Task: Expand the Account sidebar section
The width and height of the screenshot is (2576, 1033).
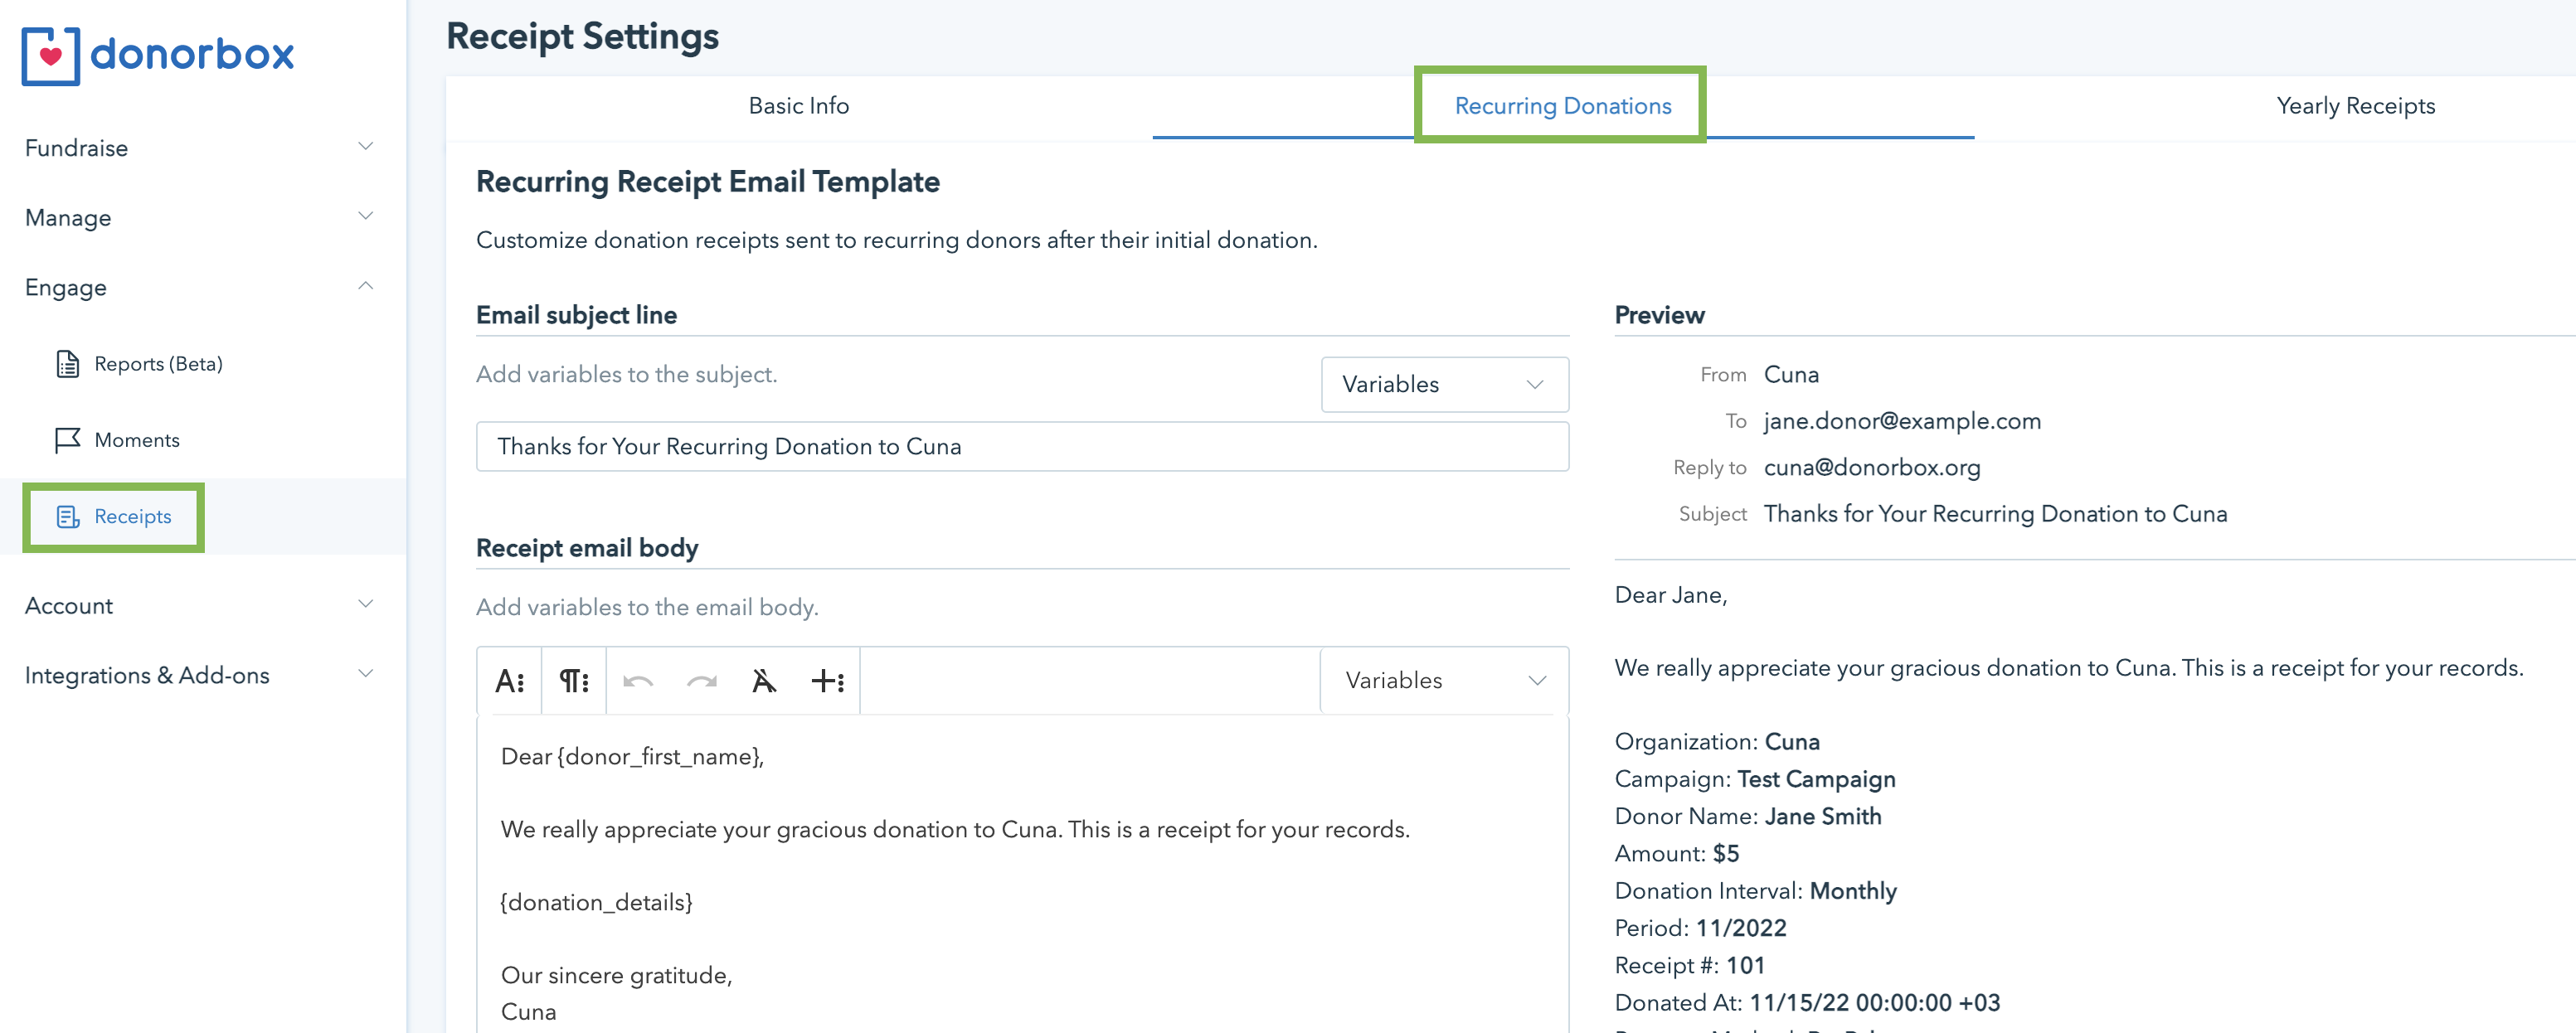Action: coord(366,605)
